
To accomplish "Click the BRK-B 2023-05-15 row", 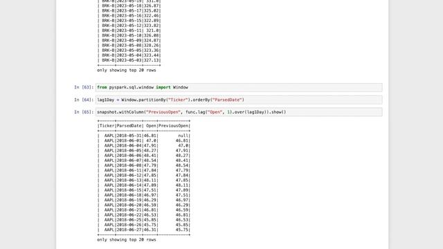I will click(129, 21).
